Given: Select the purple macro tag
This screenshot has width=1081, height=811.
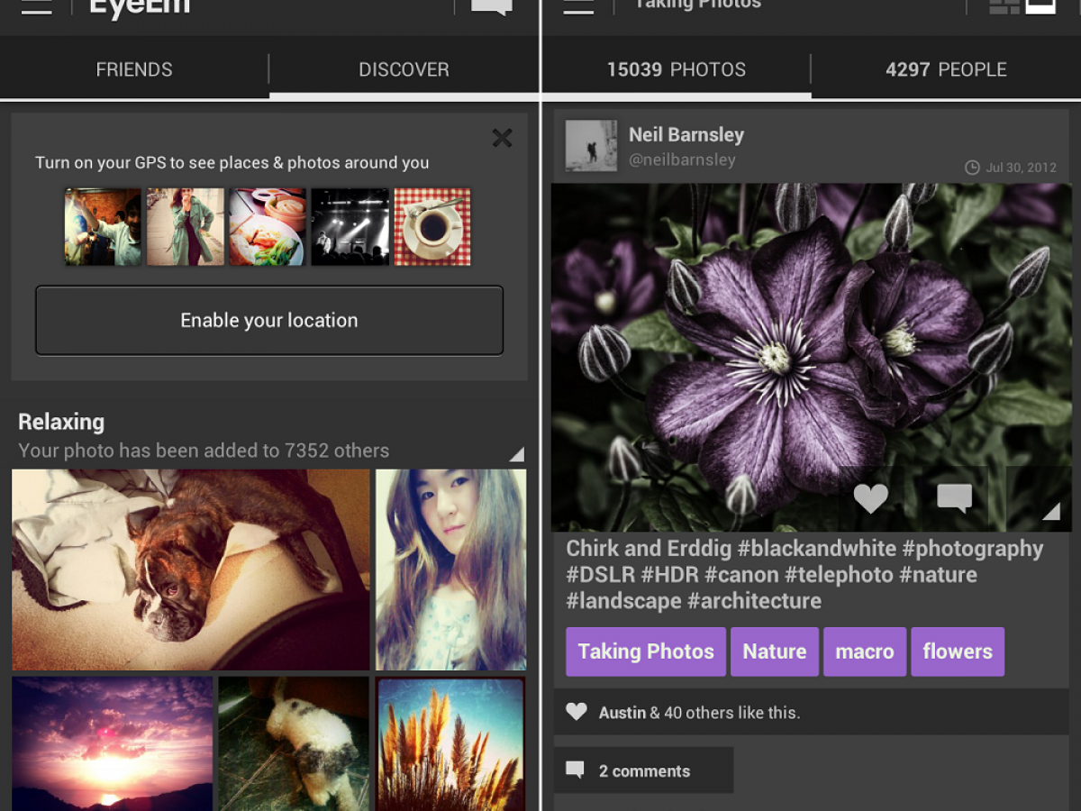Looking at the screenshot, I should [864, 652].
